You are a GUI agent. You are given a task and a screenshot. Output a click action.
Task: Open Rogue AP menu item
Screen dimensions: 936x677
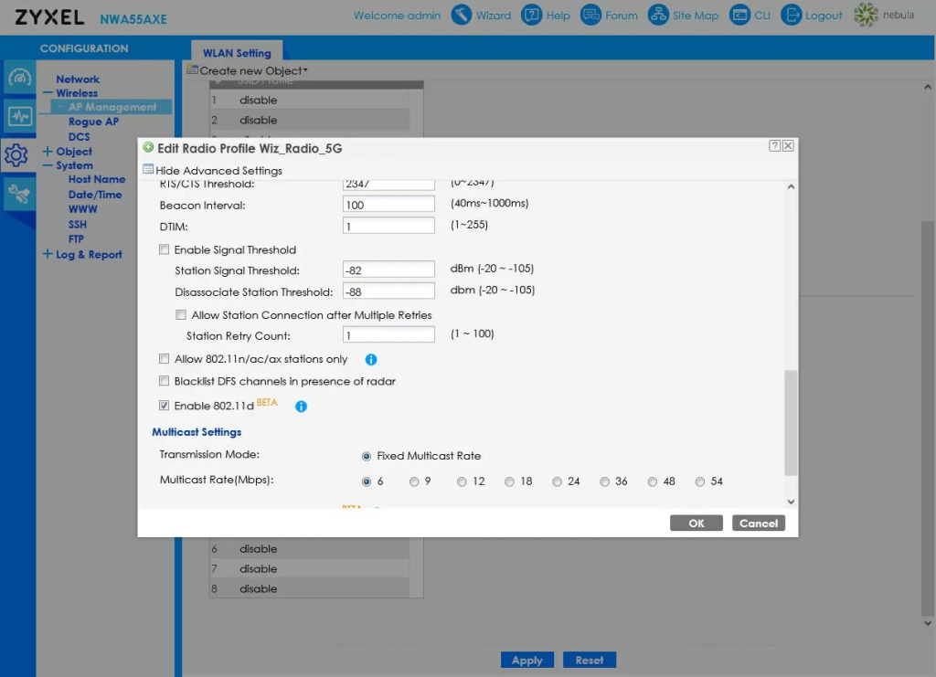coord(93,122)
